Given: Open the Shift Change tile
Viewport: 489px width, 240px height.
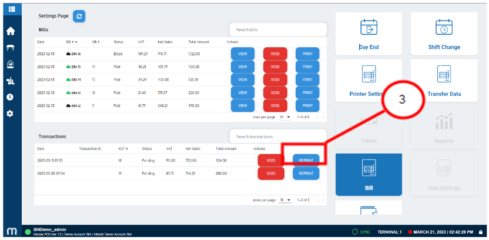Looking at the screenshot, I should (x=444, y=34).
